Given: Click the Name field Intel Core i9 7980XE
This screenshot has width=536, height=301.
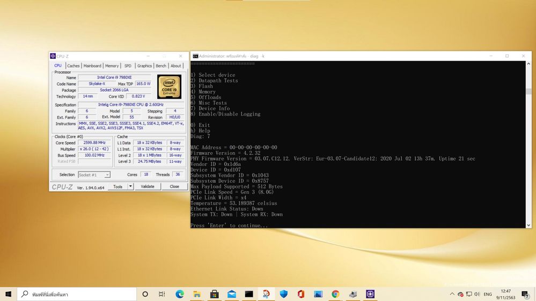Looking at the screenshot, I should pyautogui.click(x=114, y=78).
